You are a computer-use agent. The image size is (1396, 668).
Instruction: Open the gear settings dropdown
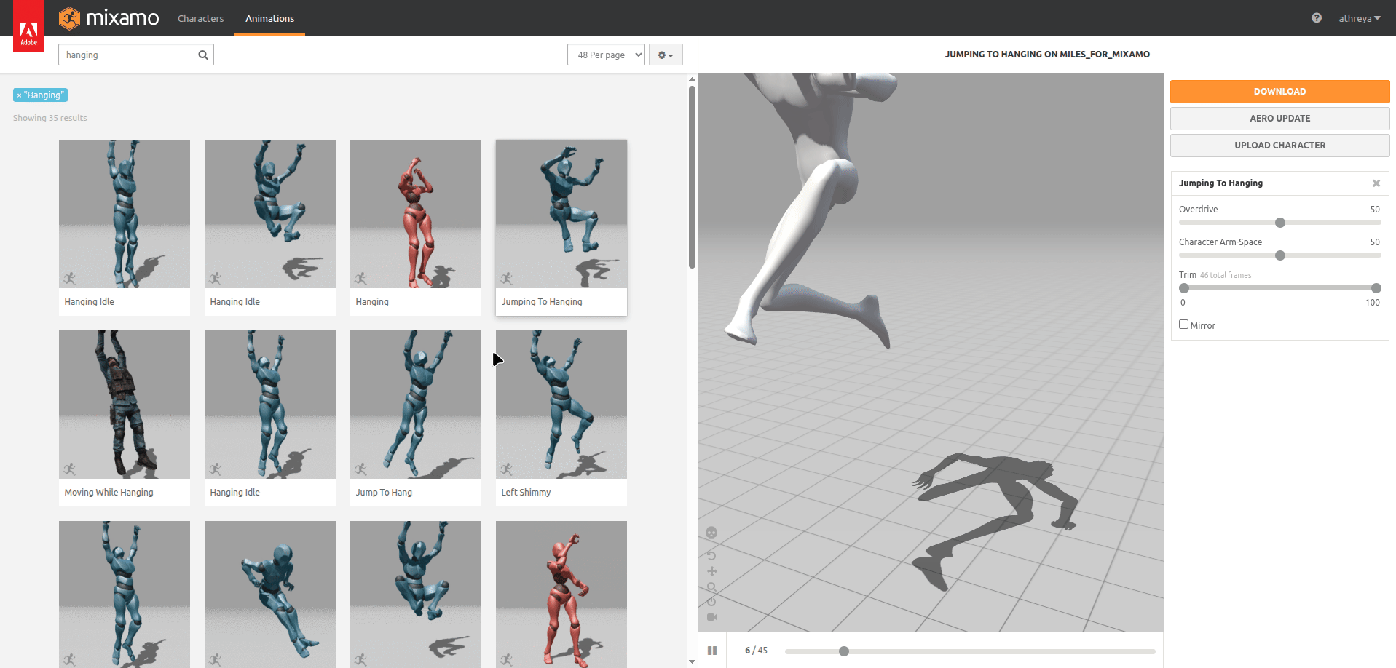coord(666,55)
